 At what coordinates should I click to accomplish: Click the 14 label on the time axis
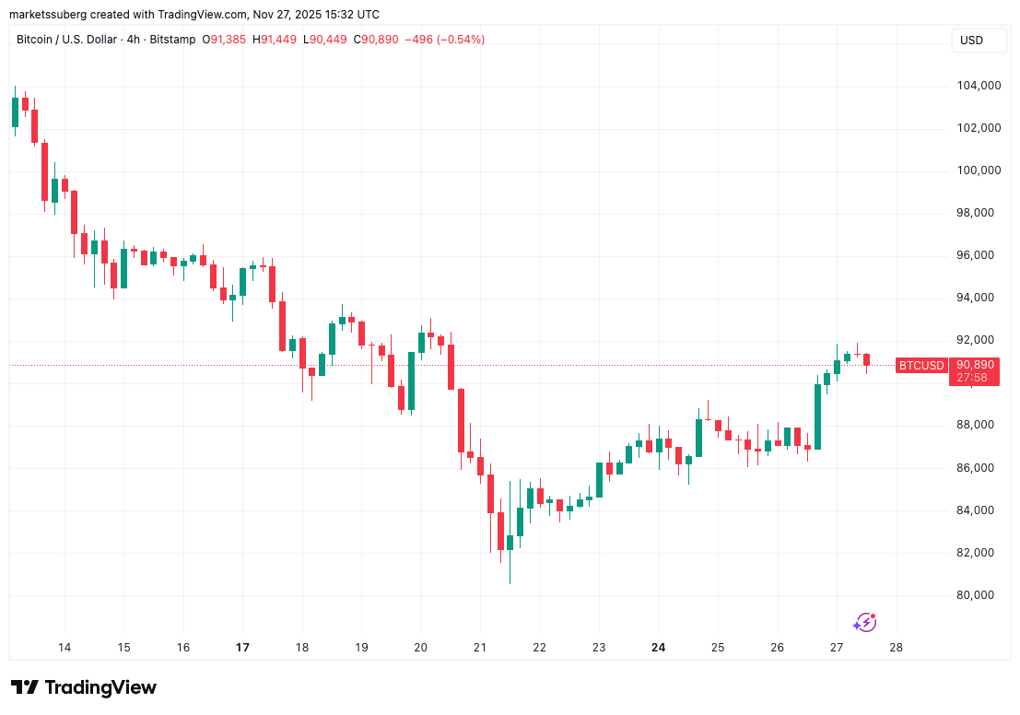64,648
